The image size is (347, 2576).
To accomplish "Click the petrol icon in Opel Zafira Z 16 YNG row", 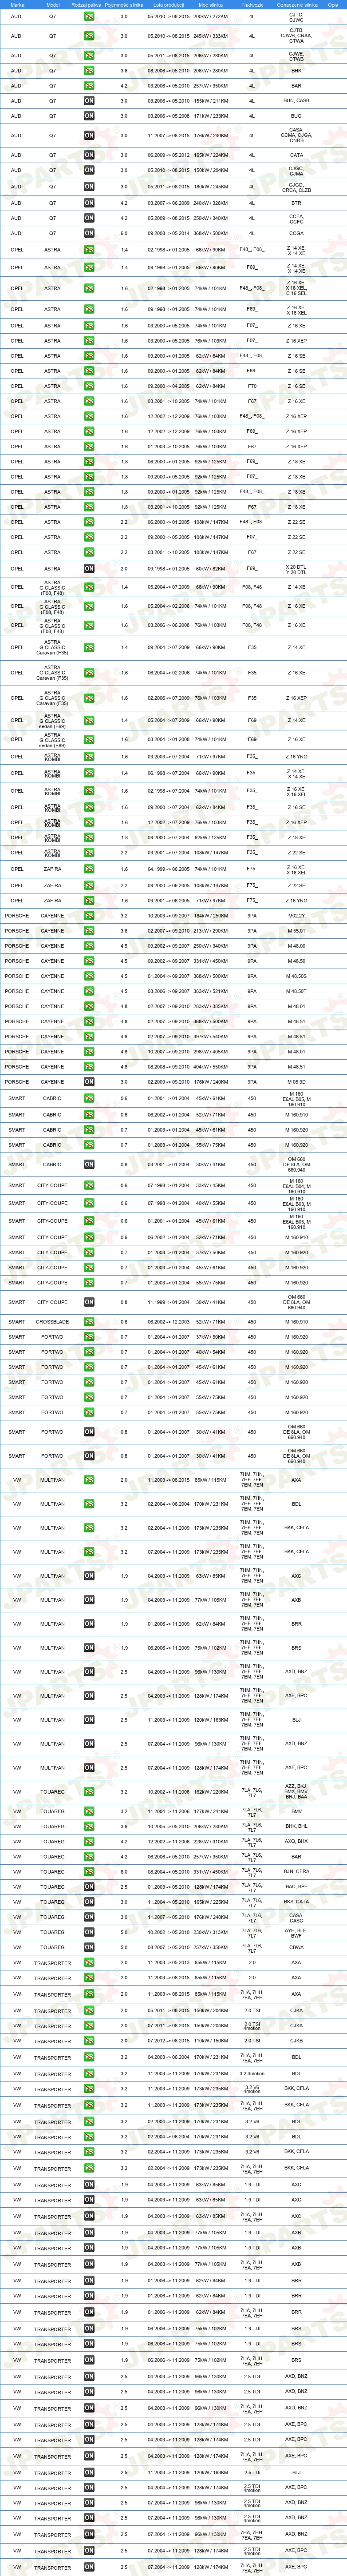I will [89, 900].
